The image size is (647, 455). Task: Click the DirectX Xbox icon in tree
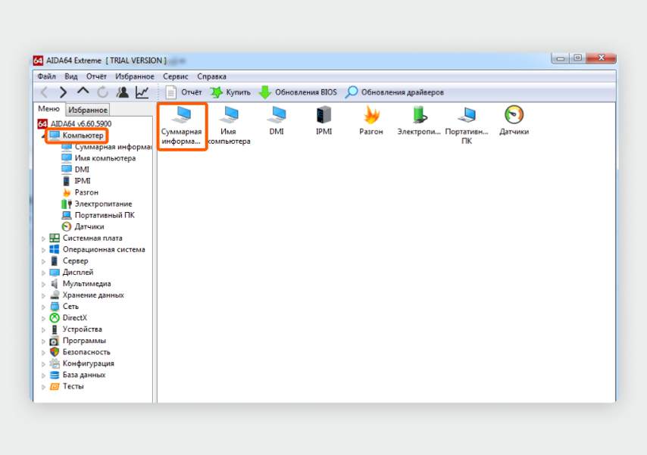click(55, 318)
